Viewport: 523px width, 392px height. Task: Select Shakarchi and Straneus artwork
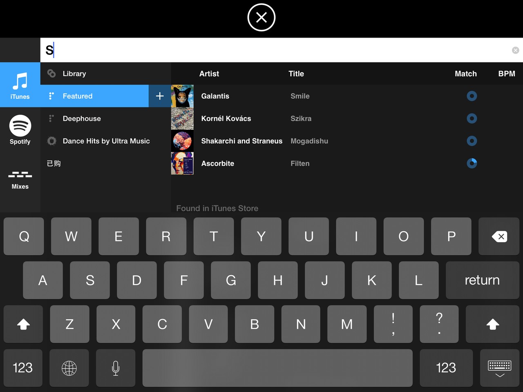click(x=182, y=141)
